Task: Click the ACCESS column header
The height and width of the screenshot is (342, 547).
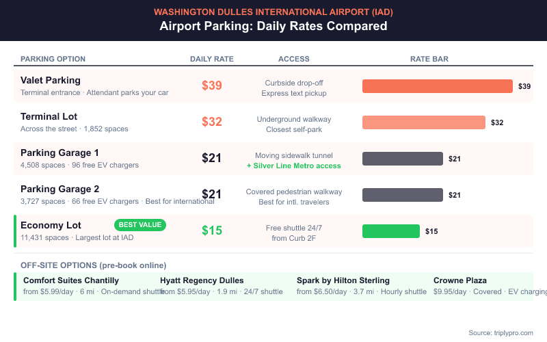Action: tap(294, 59)
